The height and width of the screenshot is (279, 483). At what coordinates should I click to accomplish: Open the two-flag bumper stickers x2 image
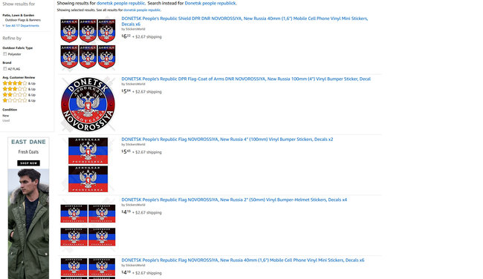(88, 165)
